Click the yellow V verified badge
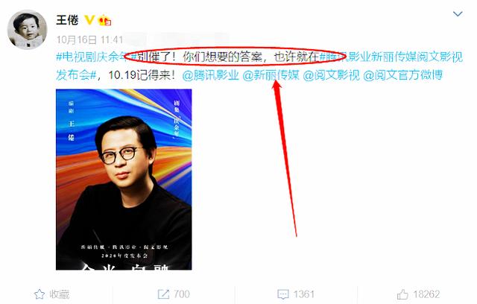The height and width of the screenshot is (304, 477). coord(89,20)
